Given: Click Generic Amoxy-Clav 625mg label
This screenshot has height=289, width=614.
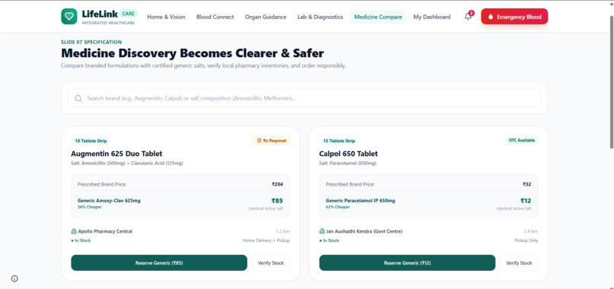Looking at the screenshot, I should coord(109,201).
